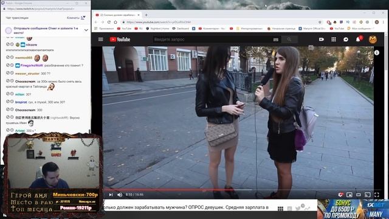Open nikoore's profile from chat username
Viewport: 389px width, 219px height.
coord(31,44)
